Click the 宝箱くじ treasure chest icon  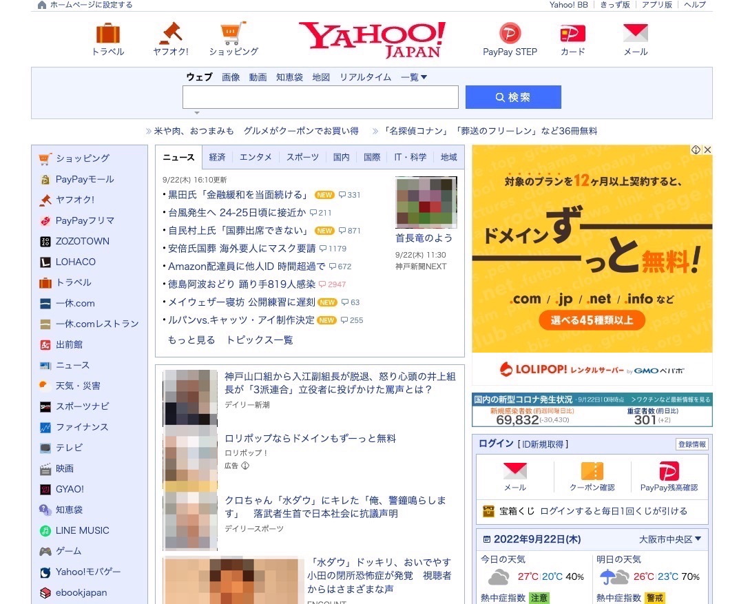point(489,511)
